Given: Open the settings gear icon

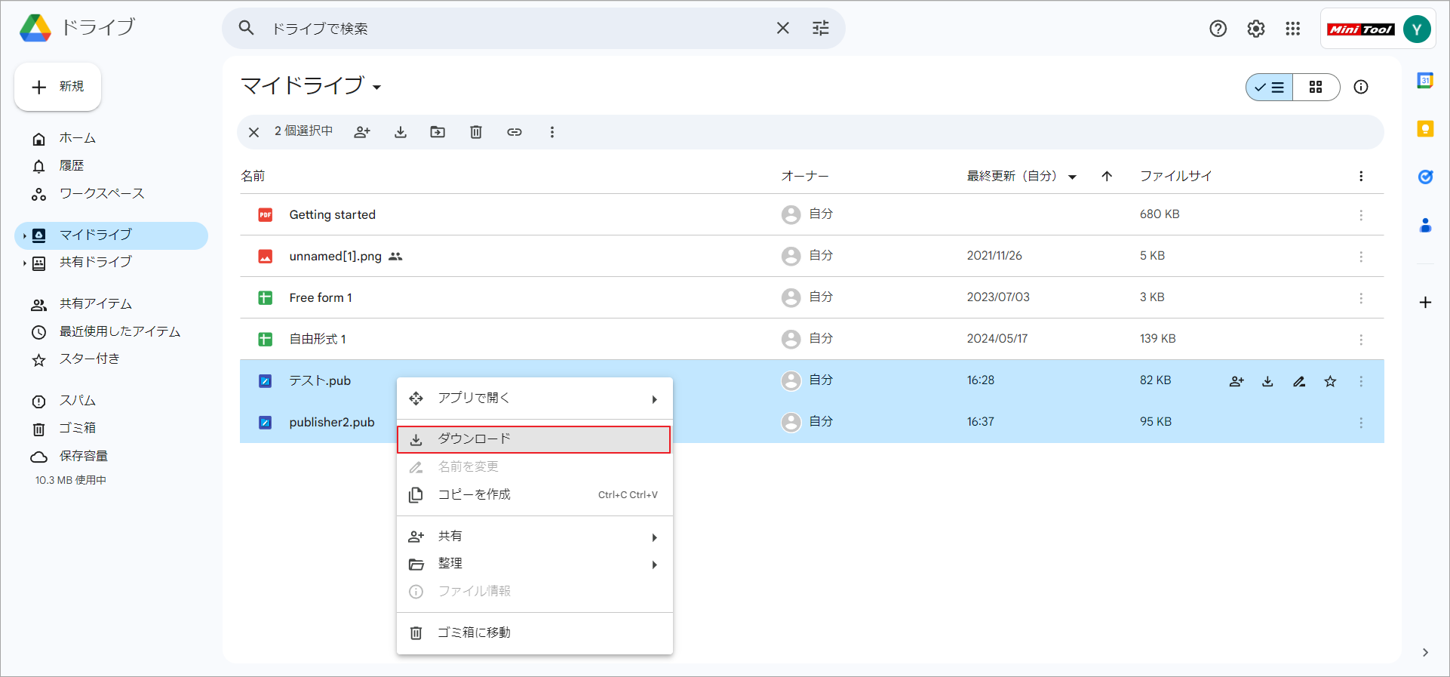Looking at the screenshot, I should [x=1255, y=29].
